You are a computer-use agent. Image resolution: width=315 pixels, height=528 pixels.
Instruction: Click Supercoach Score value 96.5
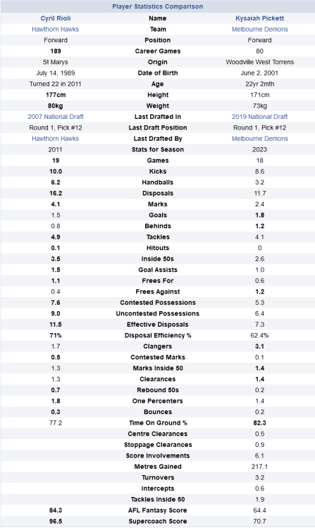click(56, 521)
